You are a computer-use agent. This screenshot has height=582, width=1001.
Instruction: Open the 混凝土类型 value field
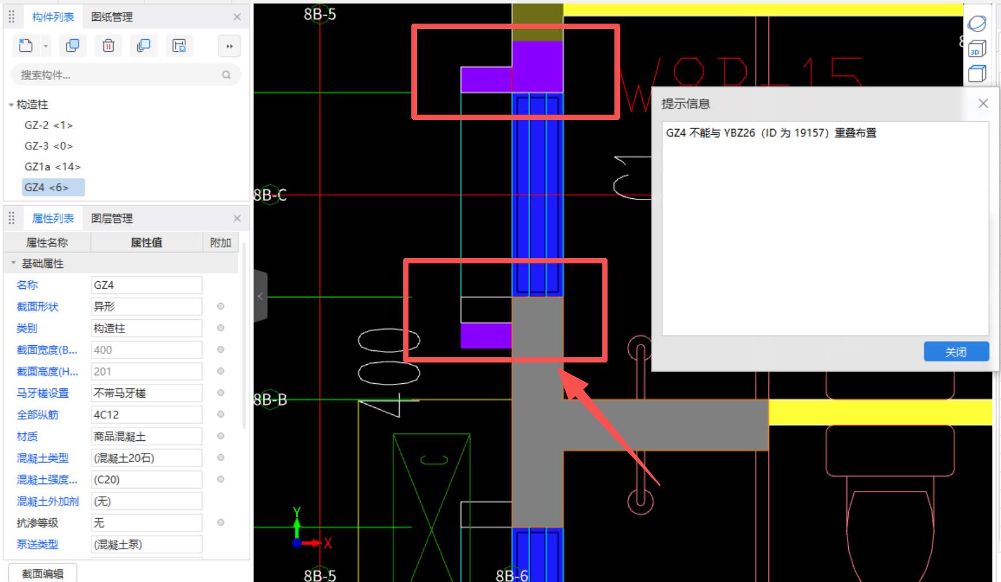point(147,458)
